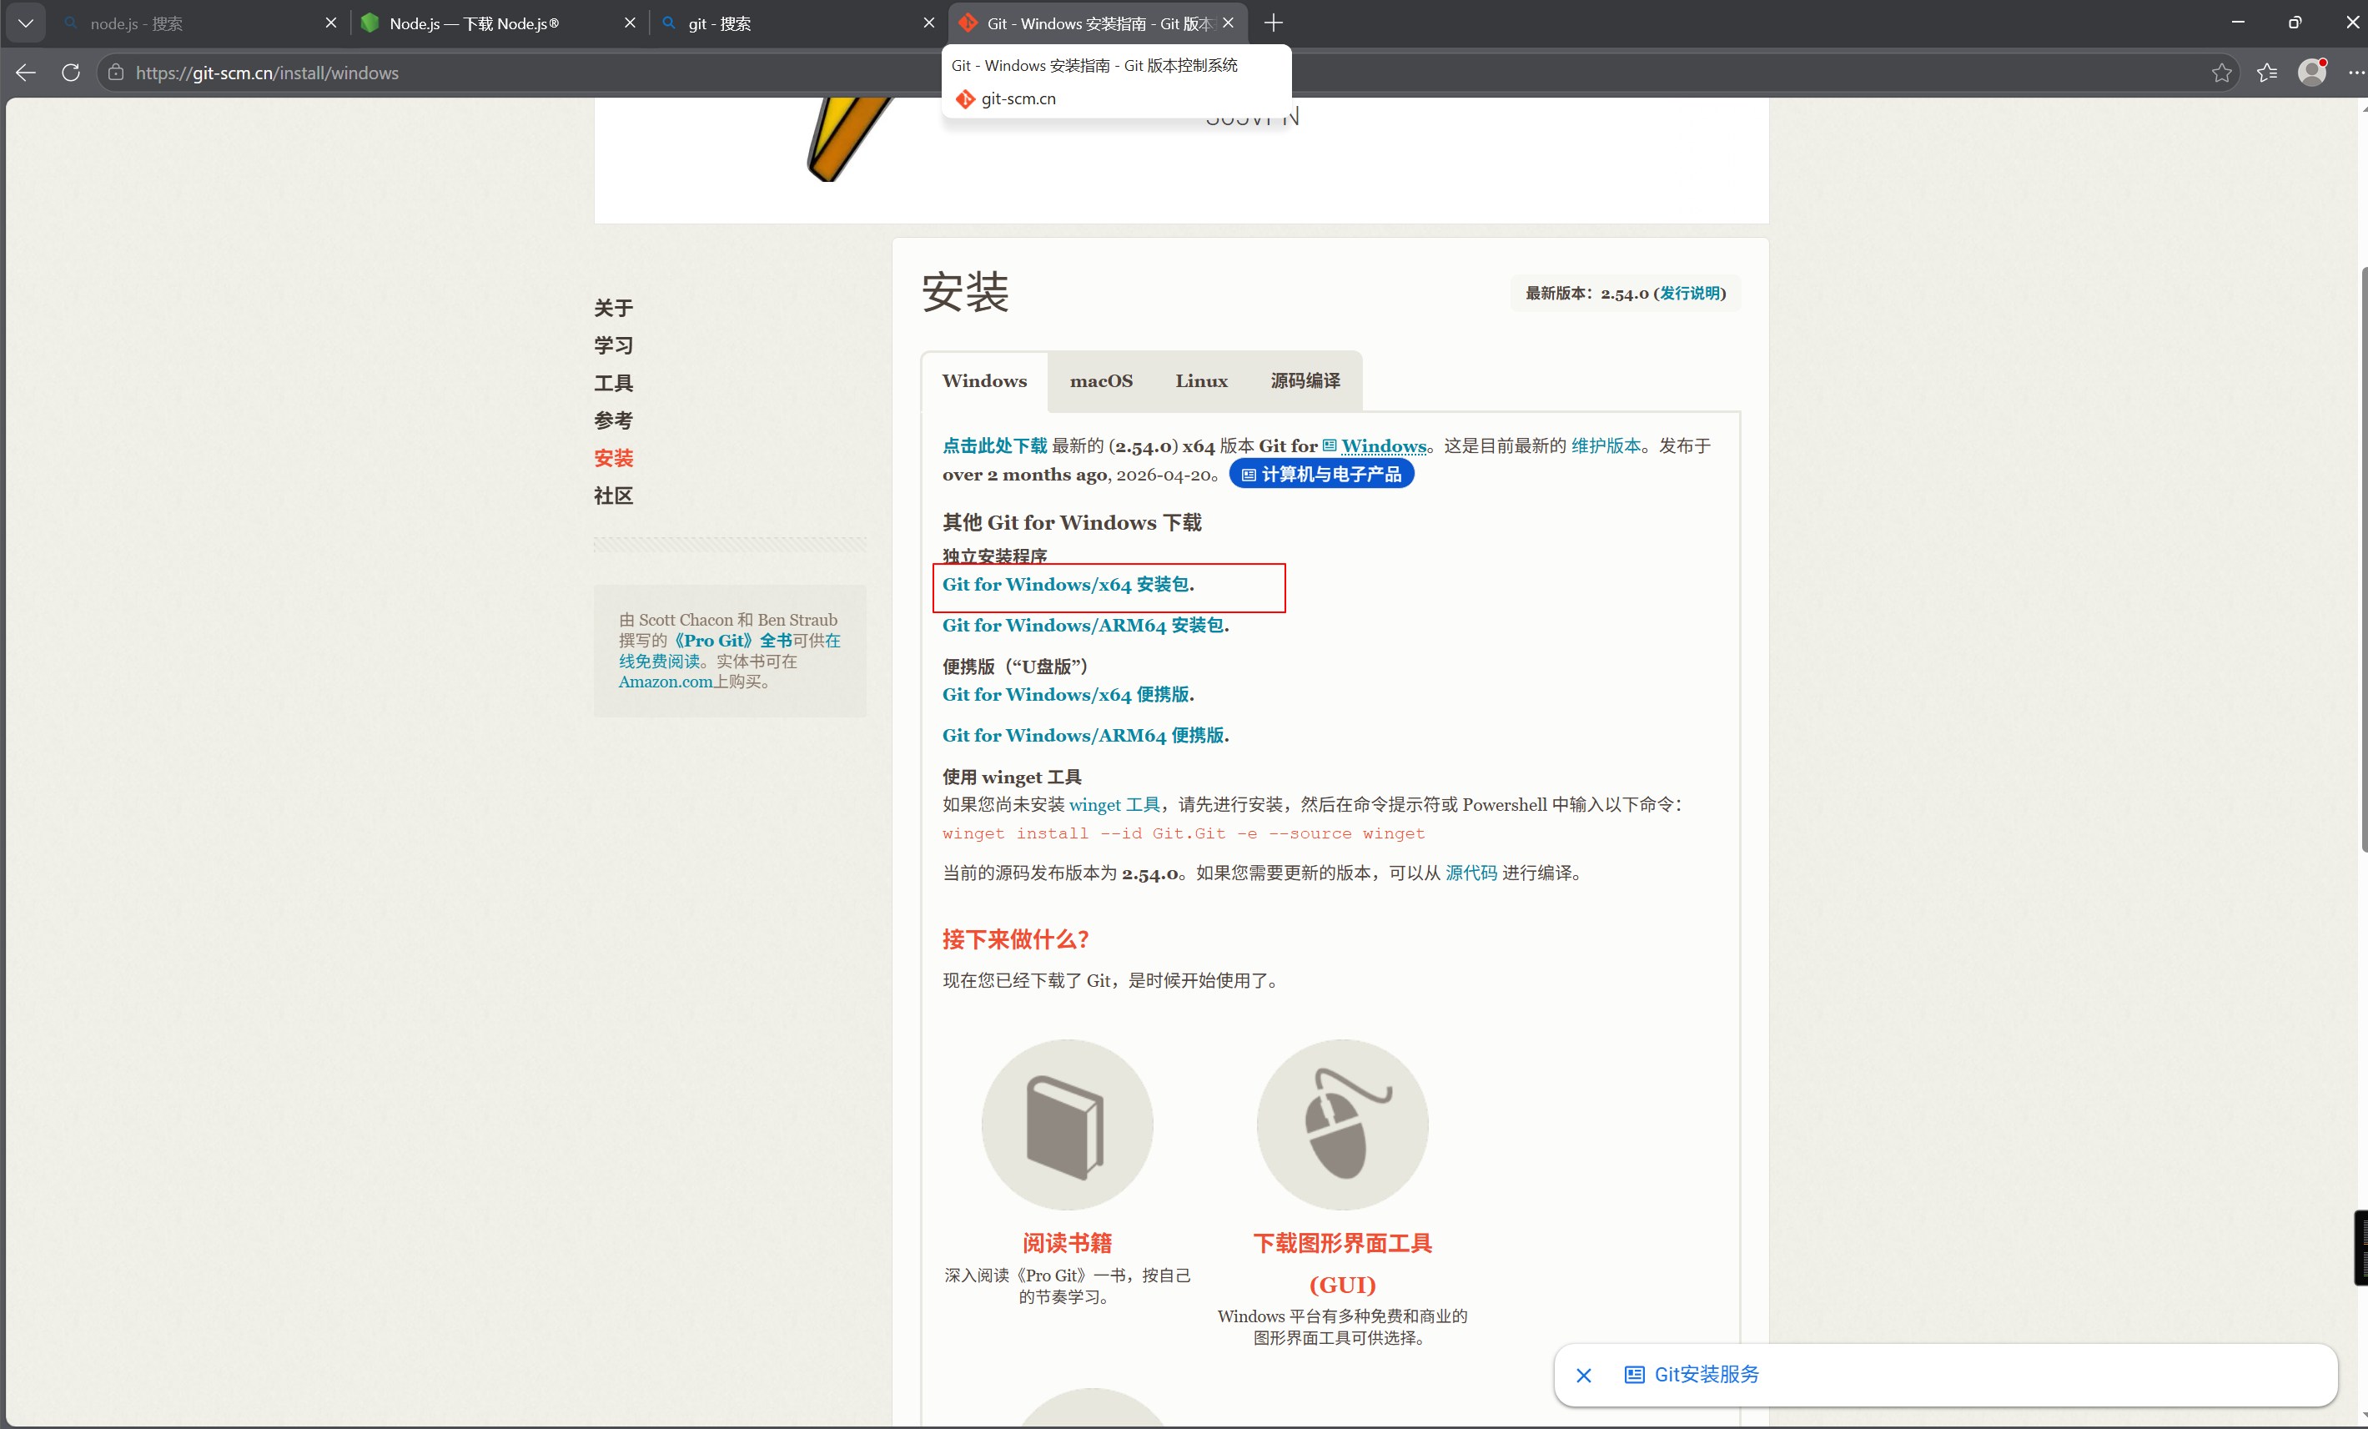Click the book icon for 阅读书籍
2368x1429 pixels.
tap(1067, 1125)
